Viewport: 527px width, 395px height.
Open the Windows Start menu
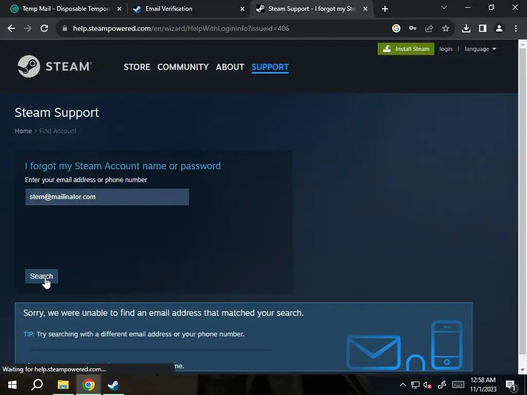(x=12, y=385)
